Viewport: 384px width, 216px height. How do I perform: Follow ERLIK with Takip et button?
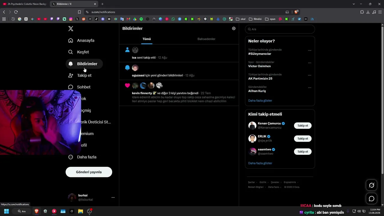(x=303, y=139)
